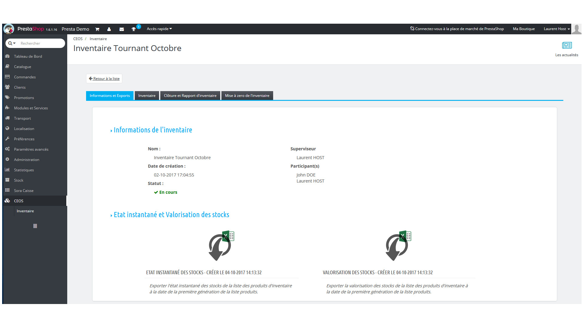
Task: Open the Laurent Host user dropdown
Action: click(x=557, y=29)
